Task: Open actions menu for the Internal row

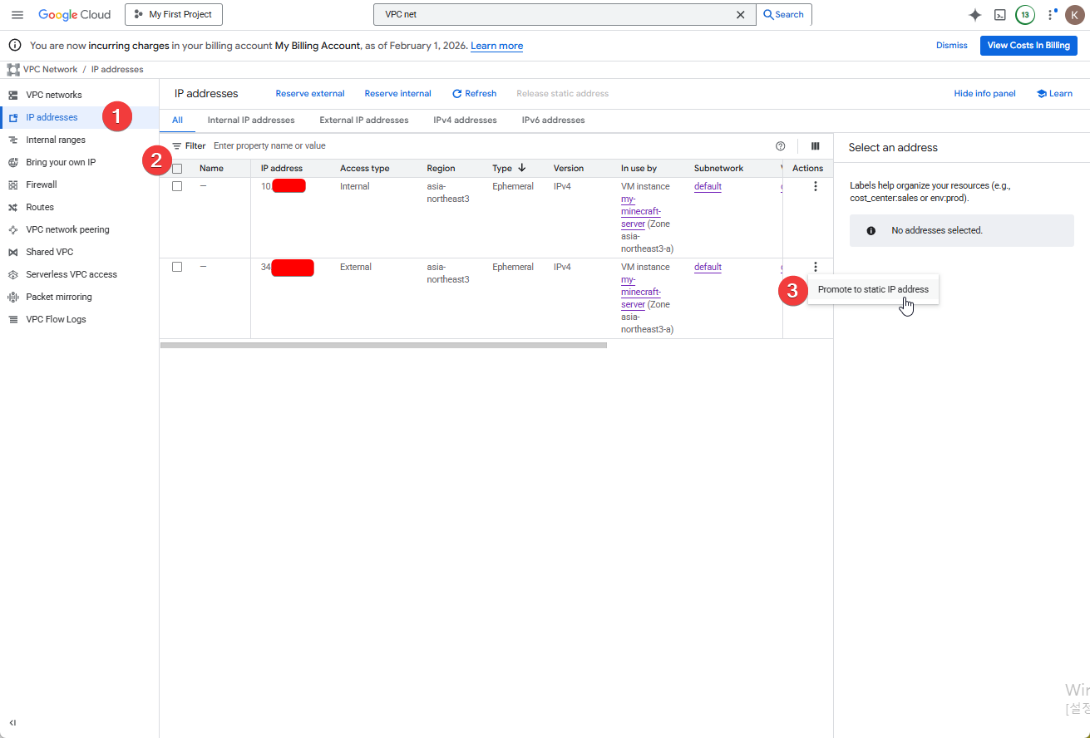Action: (x=816, y=187)
